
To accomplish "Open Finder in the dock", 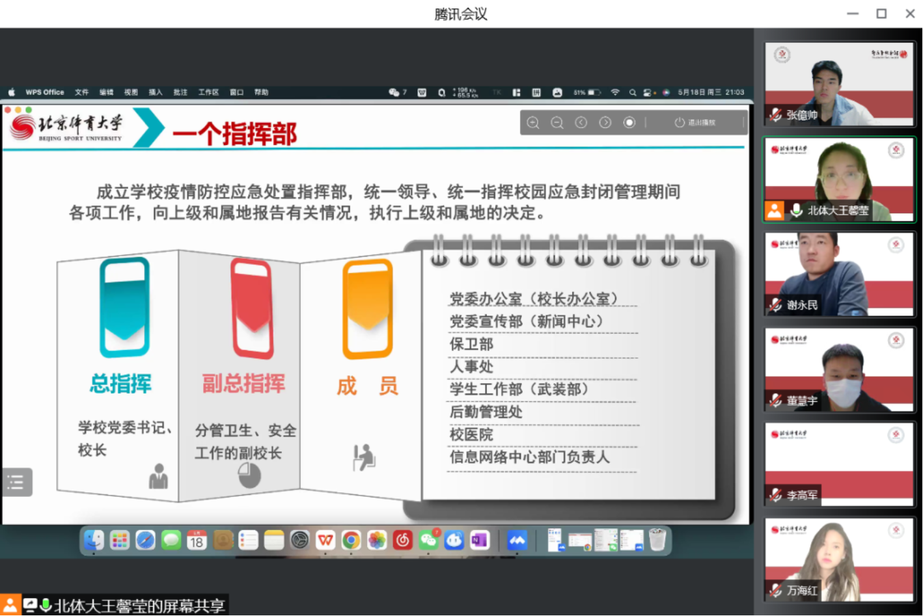I will [94, 540].
